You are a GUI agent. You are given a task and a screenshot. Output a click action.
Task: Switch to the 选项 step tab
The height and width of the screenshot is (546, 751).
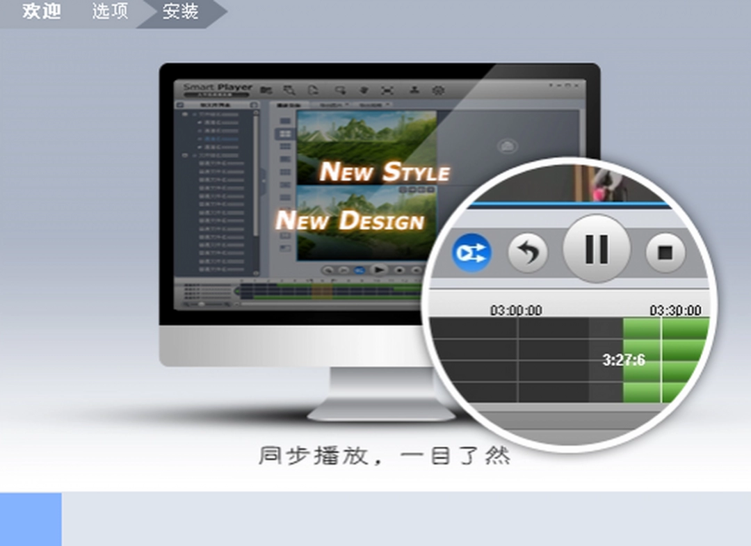pos(108,12)
